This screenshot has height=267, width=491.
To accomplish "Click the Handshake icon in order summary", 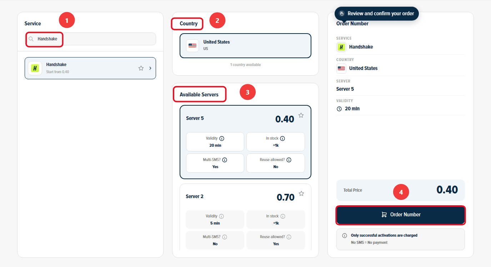I will pyautogui.click(x=341, y=47).
